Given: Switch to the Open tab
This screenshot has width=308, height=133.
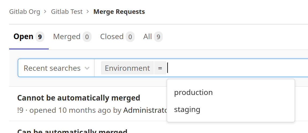Looking at the screenshot, I should (29, 37).
